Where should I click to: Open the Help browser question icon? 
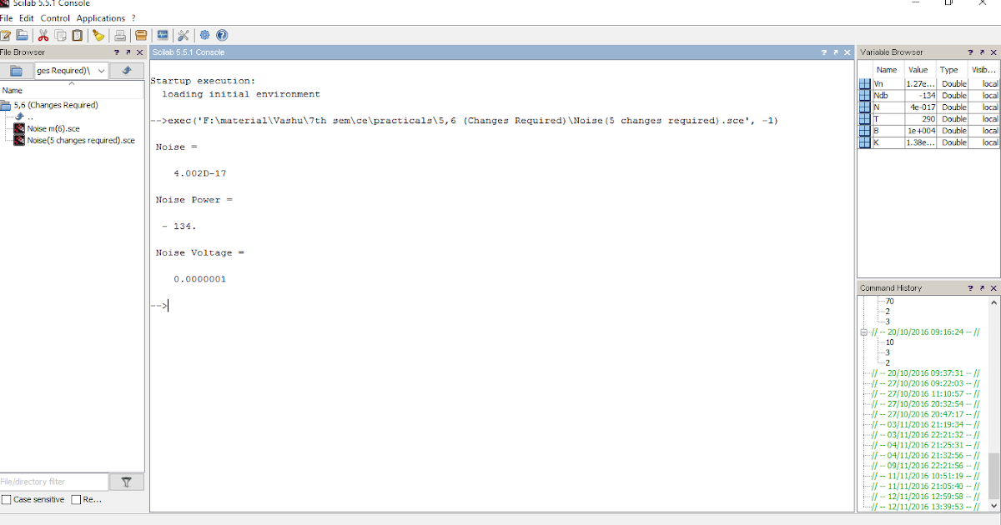click(x=222, y=35)
